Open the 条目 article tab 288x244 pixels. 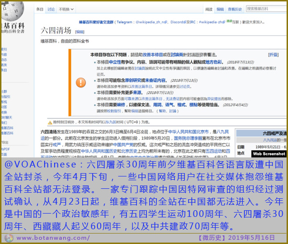pos(40,9)
